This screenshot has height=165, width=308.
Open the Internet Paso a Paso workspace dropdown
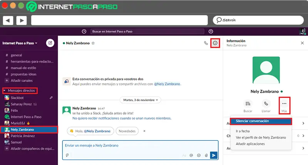tap(20, 43)
